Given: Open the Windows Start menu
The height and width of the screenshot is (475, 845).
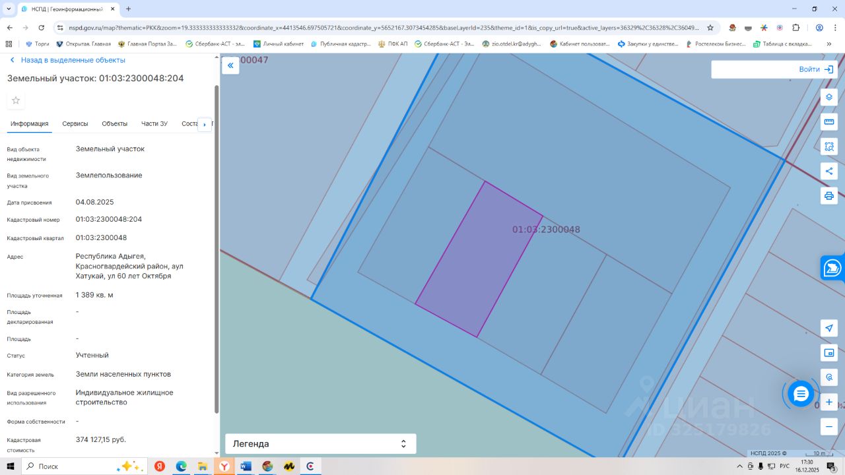Looking at the screenshot, I should pyautogui.click(x=10, y=466).
